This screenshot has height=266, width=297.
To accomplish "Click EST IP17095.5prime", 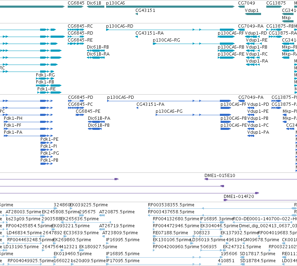I will pos(123,261).
